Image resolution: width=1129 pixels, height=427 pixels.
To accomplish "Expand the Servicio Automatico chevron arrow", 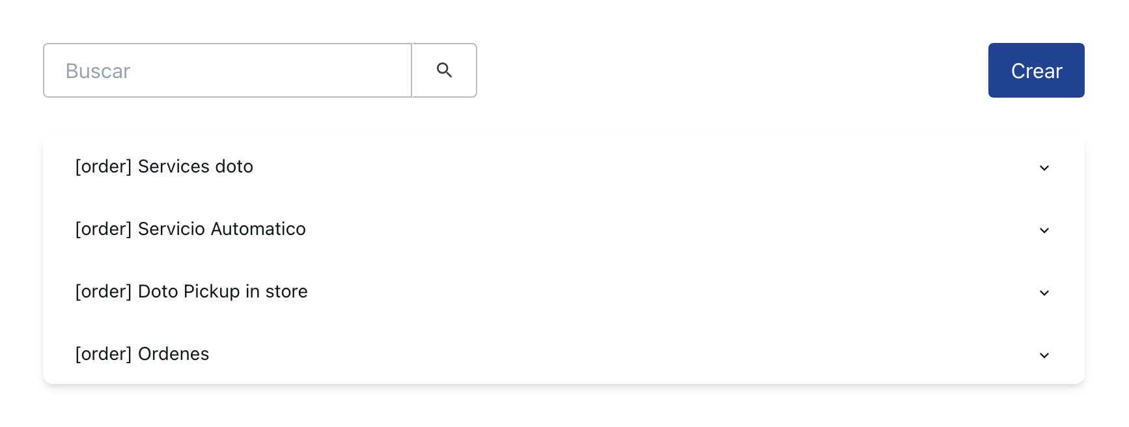I will (x=1044, y=230).
